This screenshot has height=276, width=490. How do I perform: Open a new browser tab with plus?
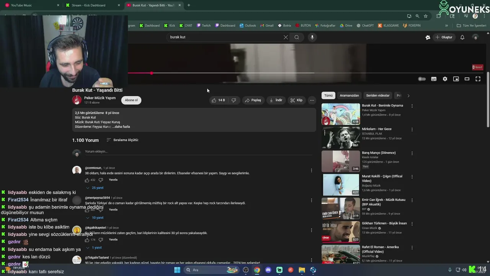click(x=189, y=5)
